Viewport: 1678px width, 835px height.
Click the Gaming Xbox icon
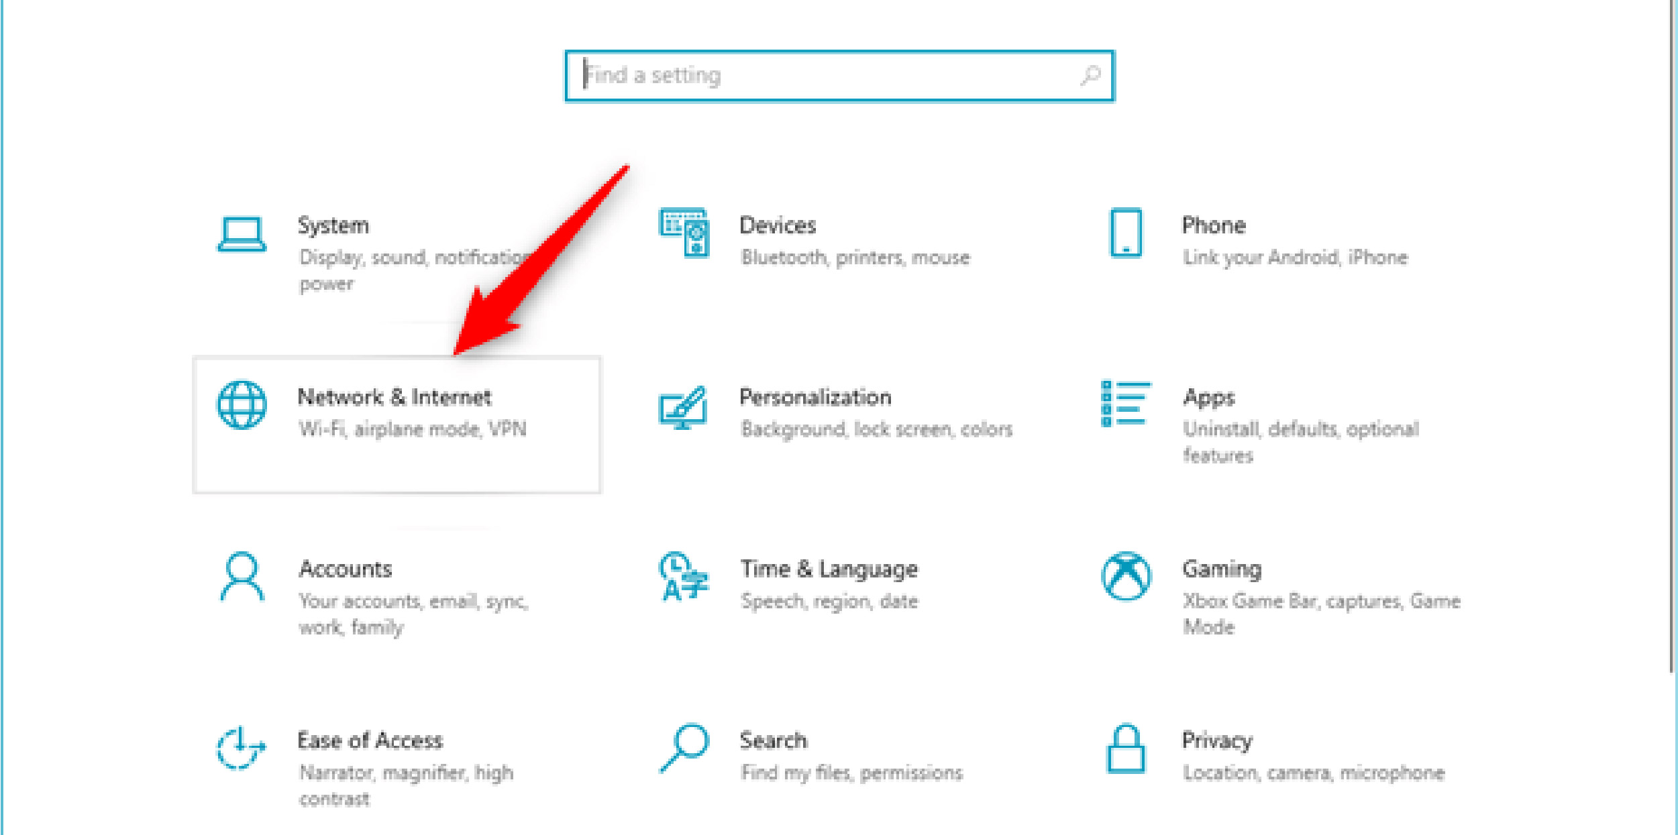(1126, 576)
